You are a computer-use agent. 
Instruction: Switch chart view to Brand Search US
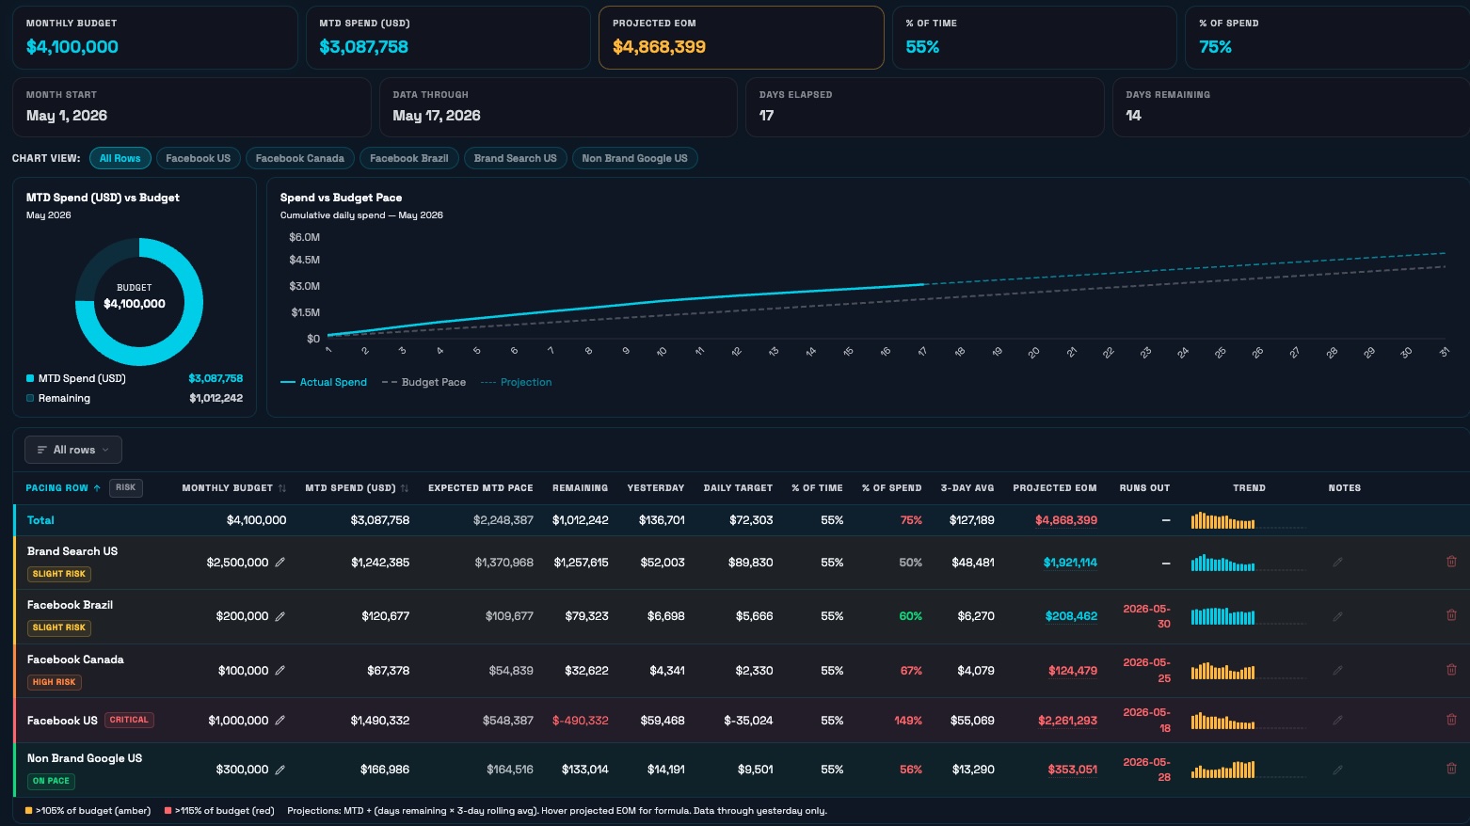(515, 158)
